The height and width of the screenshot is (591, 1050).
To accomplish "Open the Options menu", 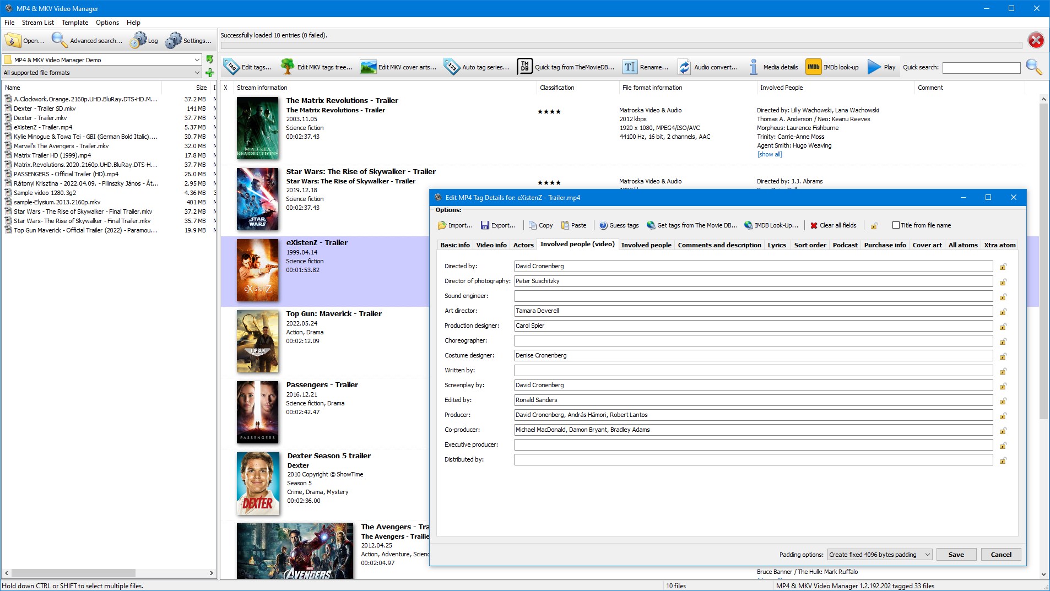I will point(107,23).
